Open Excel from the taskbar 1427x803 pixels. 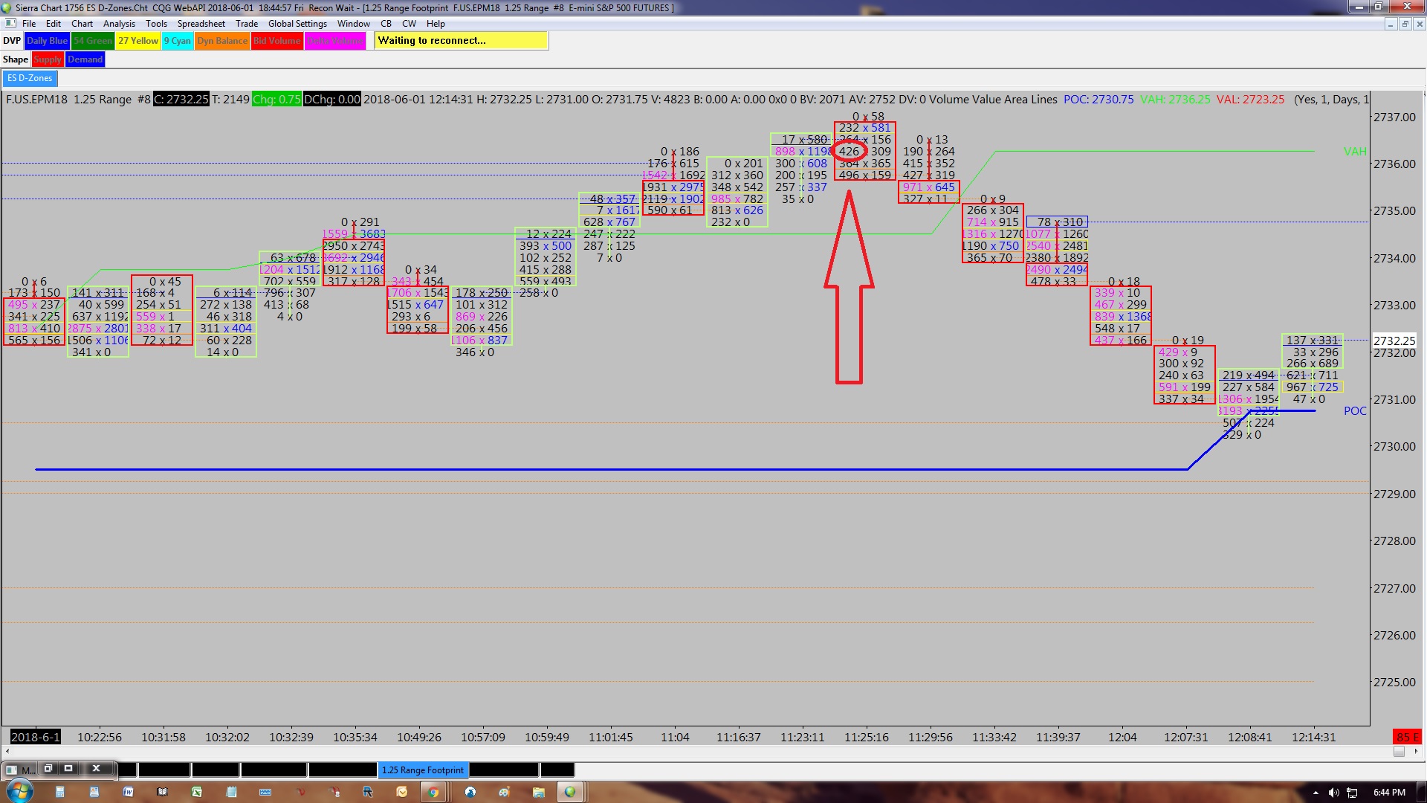(x=197, y=792)
